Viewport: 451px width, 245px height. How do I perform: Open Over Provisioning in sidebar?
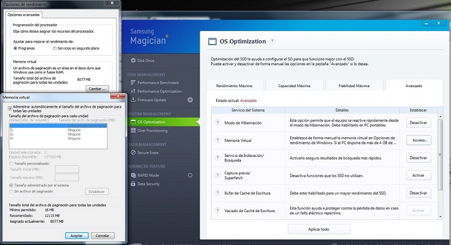click(x=149, y=131)
